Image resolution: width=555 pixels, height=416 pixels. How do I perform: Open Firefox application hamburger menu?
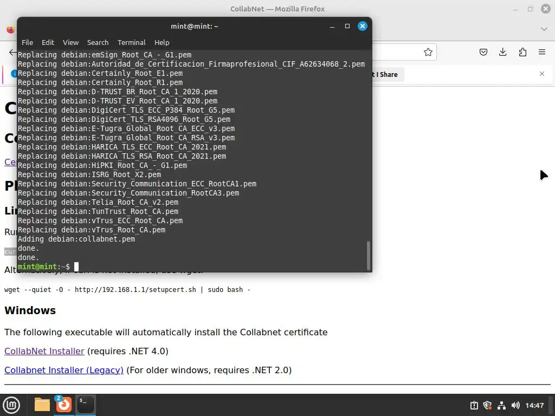click(542, 53)
